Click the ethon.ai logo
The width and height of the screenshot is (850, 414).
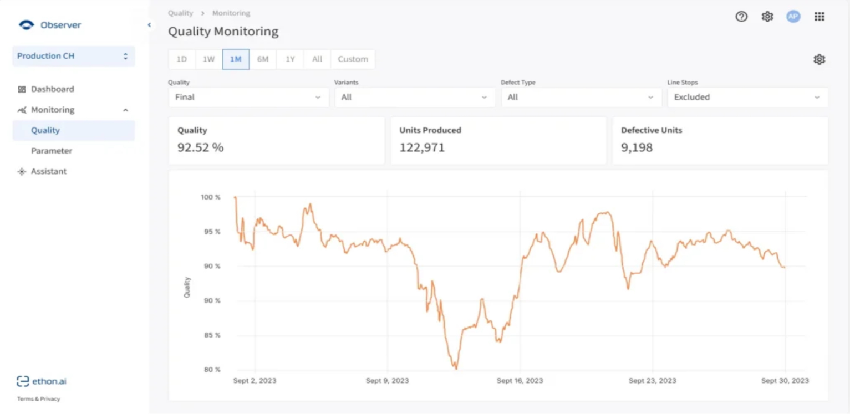[x=42, y=381]
